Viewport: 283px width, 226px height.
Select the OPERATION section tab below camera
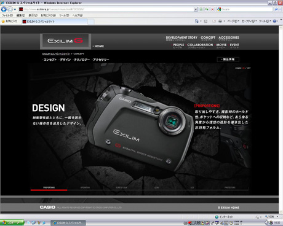point(85,187)
